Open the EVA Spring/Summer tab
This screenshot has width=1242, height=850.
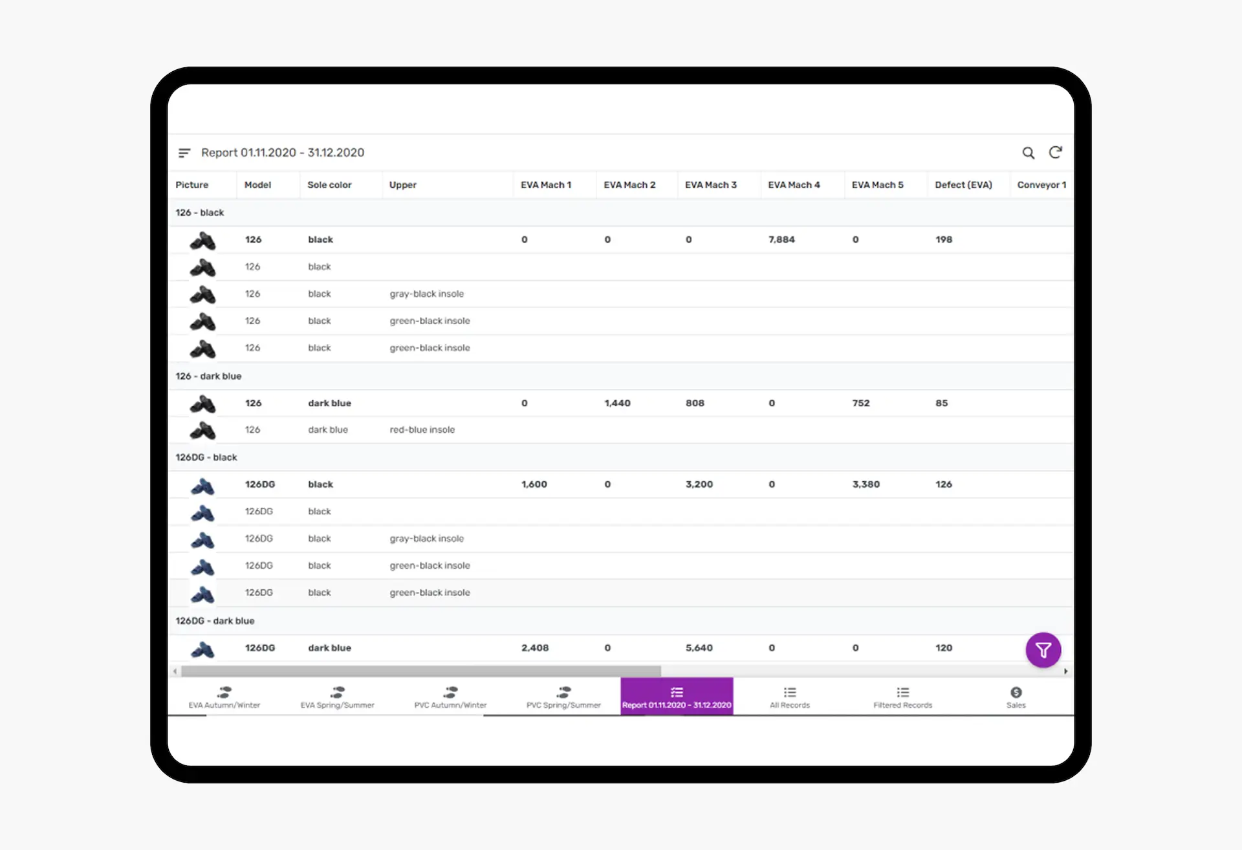tap(337, 697)
